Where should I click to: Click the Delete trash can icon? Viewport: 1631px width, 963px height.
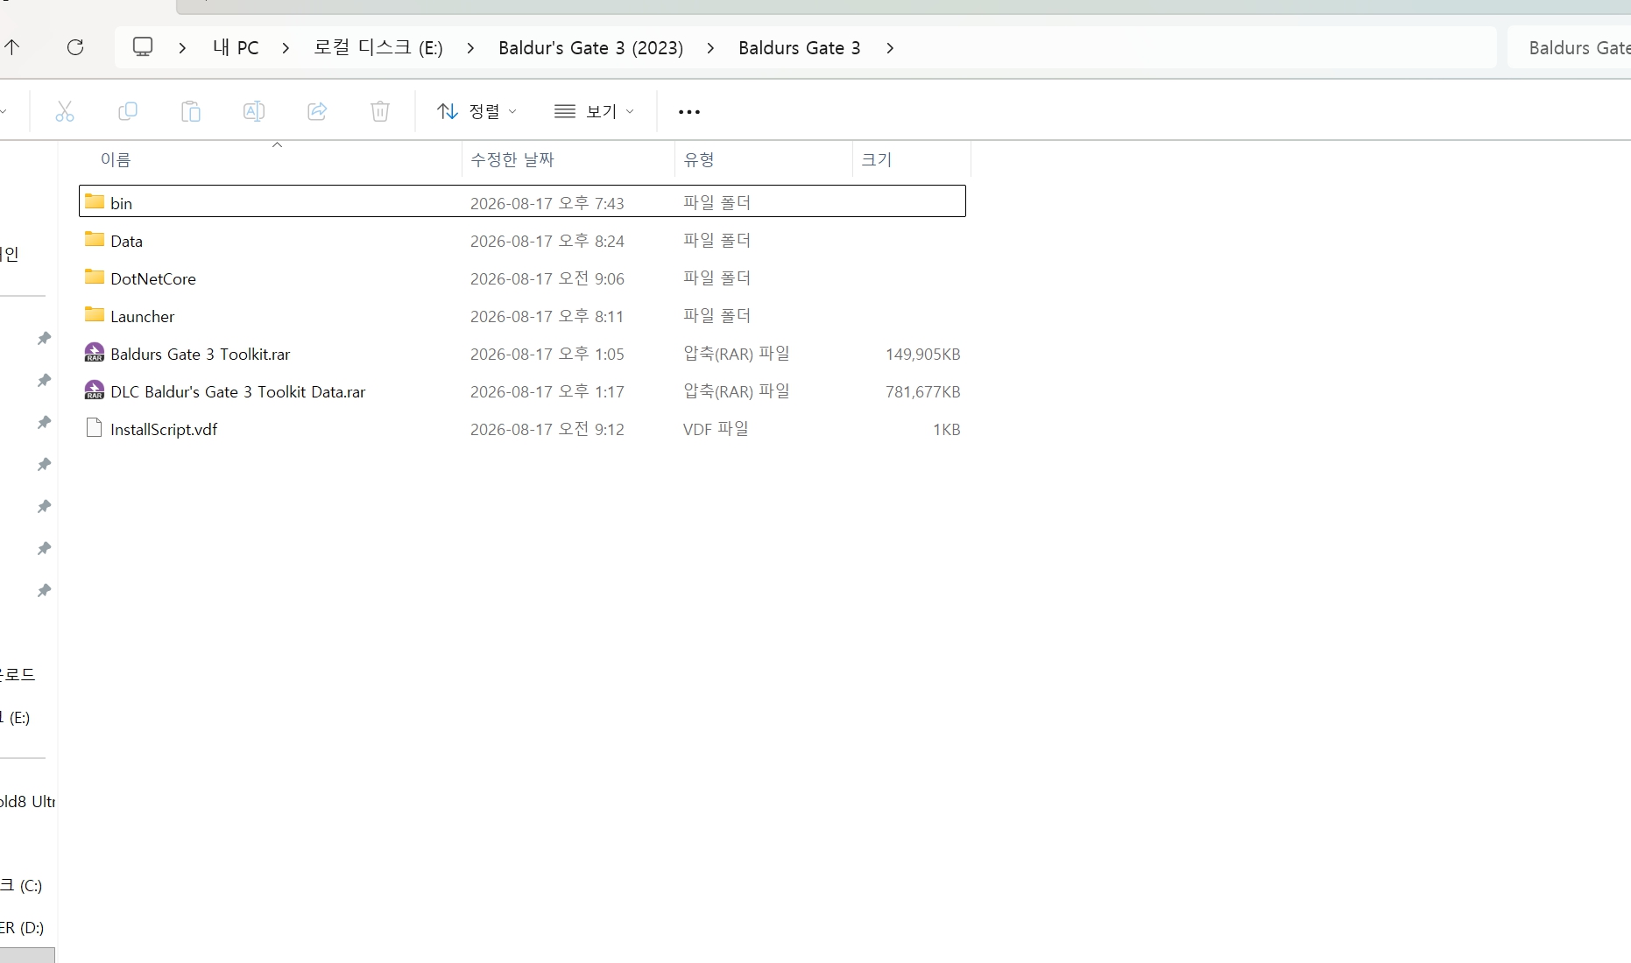(x=380, y=111)
